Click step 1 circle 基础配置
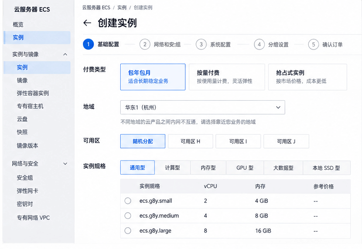This screenshot has height=249, width=362. [88, 44]
